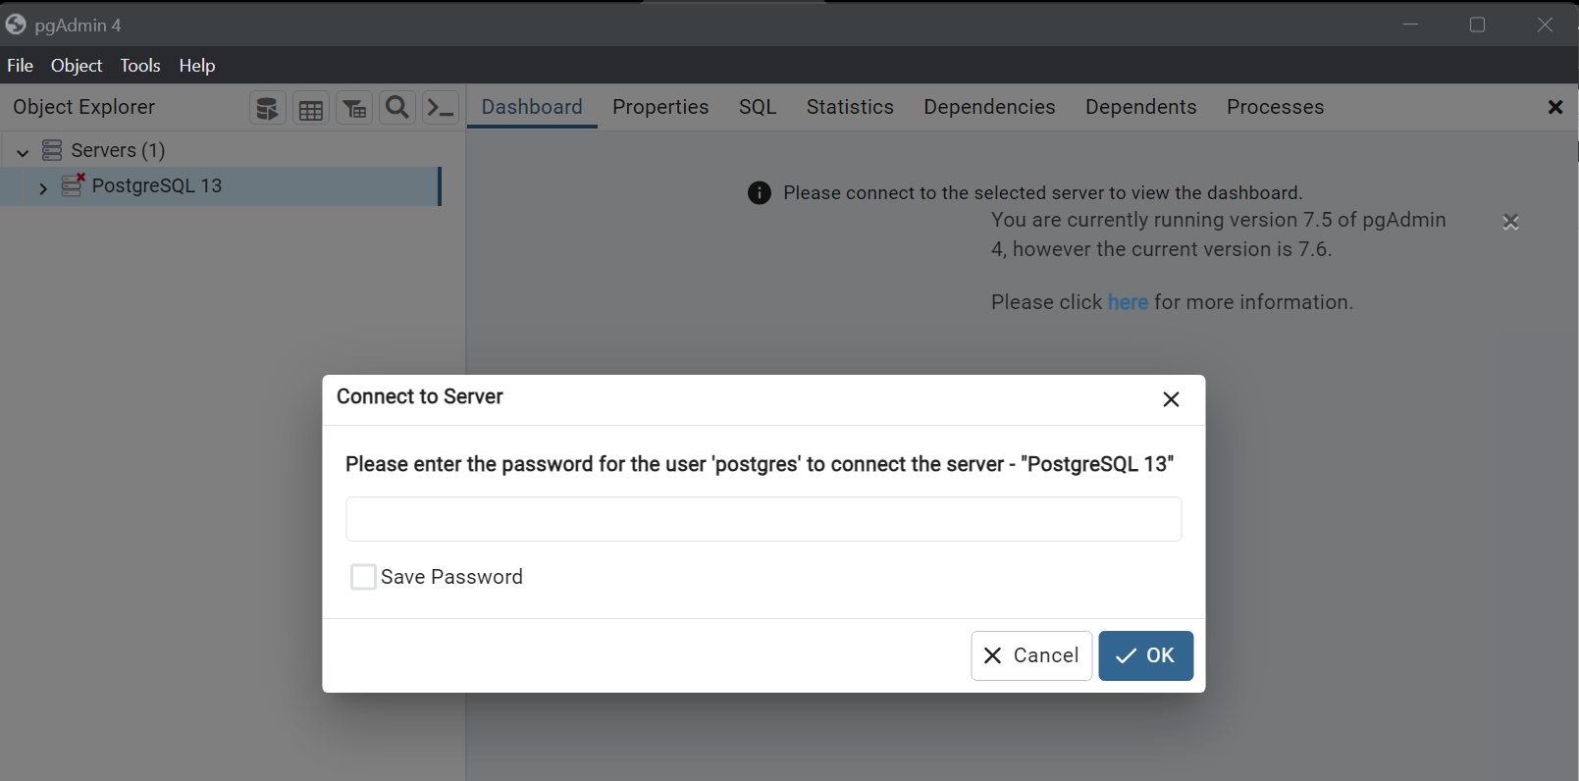The height and width of the screenshot is (781, 1579).
Task: Close the Connect to Server dialog
Action: (1171, 399)
